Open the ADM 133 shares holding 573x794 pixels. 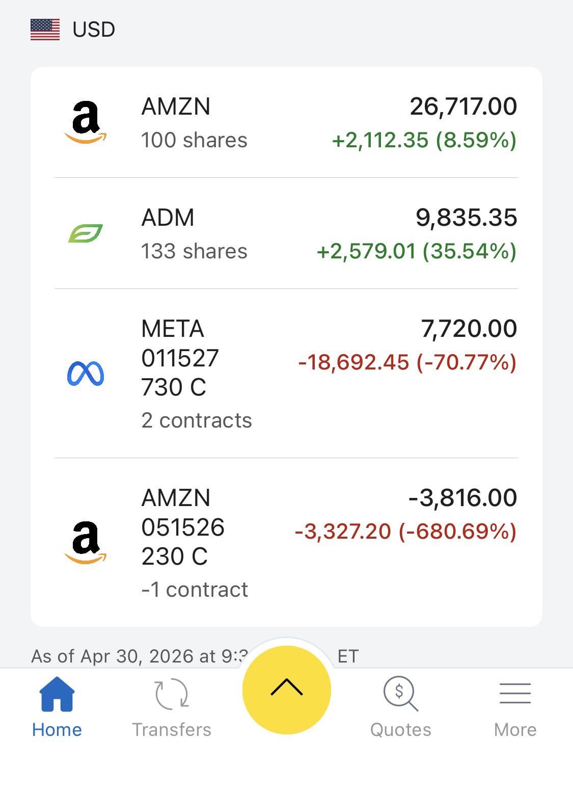click(194, 234)
